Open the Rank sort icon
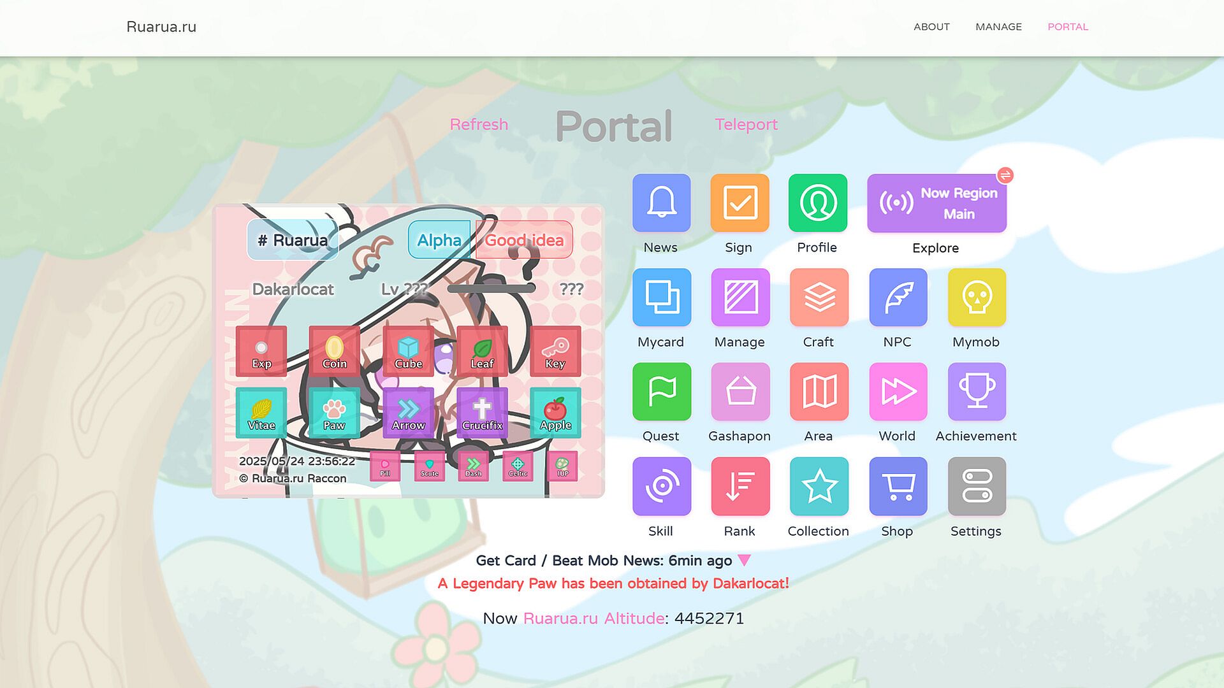 739,486
